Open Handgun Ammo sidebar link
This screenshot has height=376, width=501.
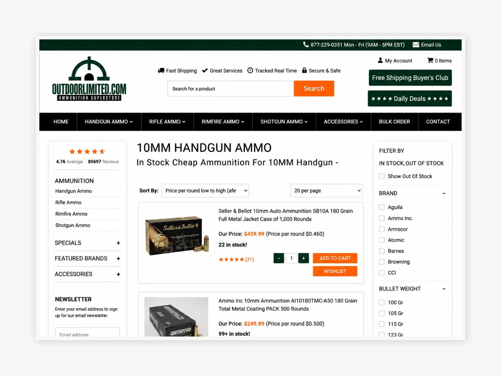point(74,191)
